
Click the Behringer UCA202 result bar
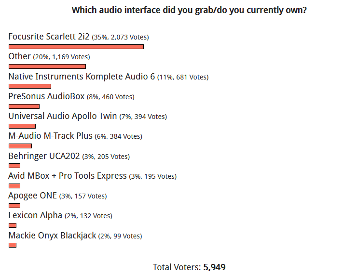coord(14,166)
